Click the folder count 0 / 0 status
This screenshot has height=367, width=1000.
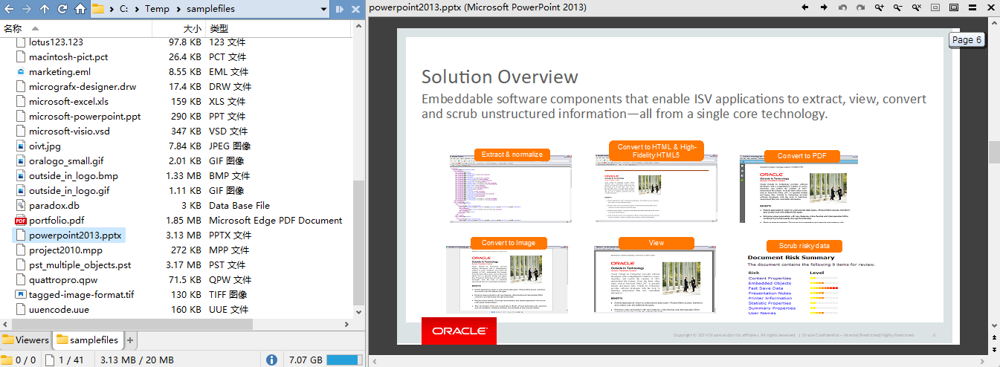(x=19, y=360)
